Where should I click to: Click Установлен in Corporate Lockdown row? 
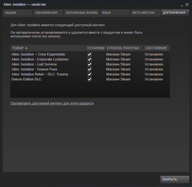[x=154, y=60]
